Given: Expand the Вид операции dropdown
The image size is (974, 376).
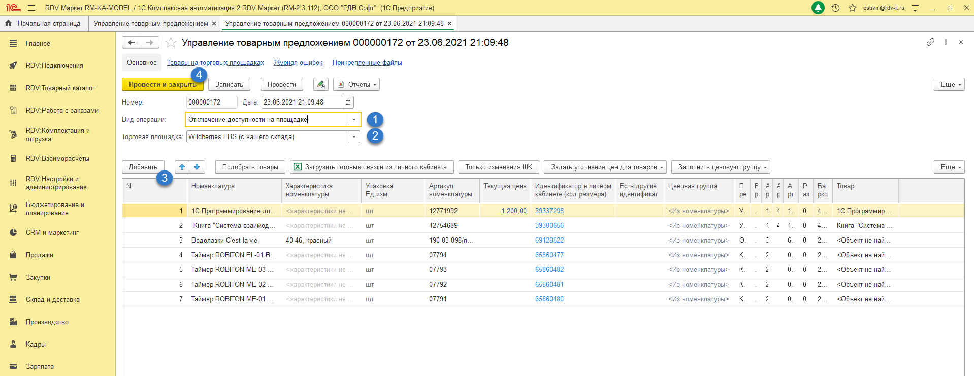Looking at the screenshot, I should click(x=354, y=120).
